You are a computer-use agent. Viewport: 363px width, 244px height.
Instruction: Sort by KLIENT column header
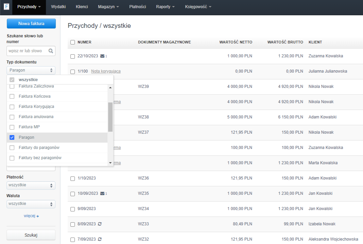(x=315, y=42)
